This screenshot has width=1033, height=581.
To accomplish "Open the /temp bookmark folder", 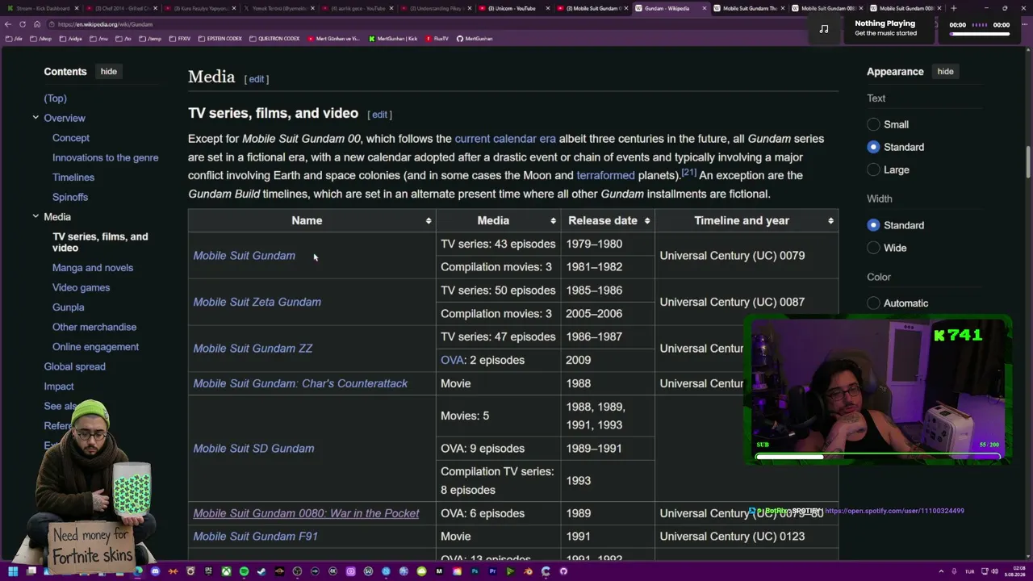I will pyautogui.click(x=151, y=39).
